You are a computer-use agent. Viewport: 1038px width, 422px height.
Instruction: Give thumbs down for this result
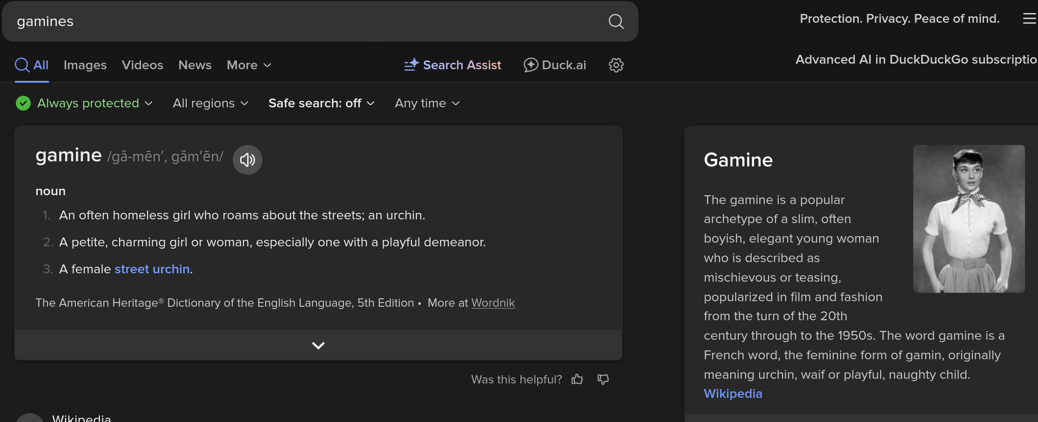point(603,380)
